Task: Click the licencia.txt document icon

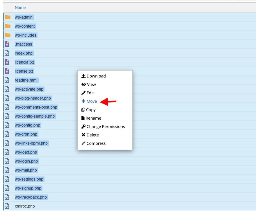Action: coord(7,62)
